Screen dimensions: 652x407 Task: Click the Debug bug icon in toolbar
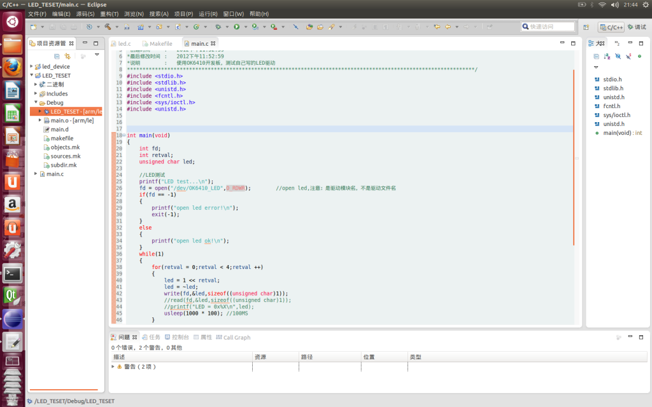point(218,27)
